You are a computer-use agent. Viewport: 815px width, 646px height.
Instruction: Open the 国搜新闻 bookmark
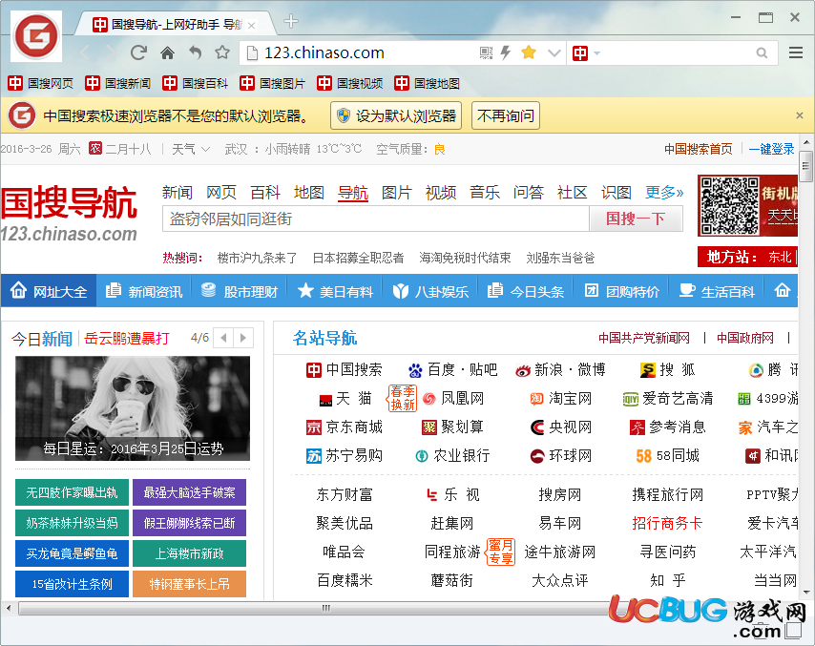point(118,83)
